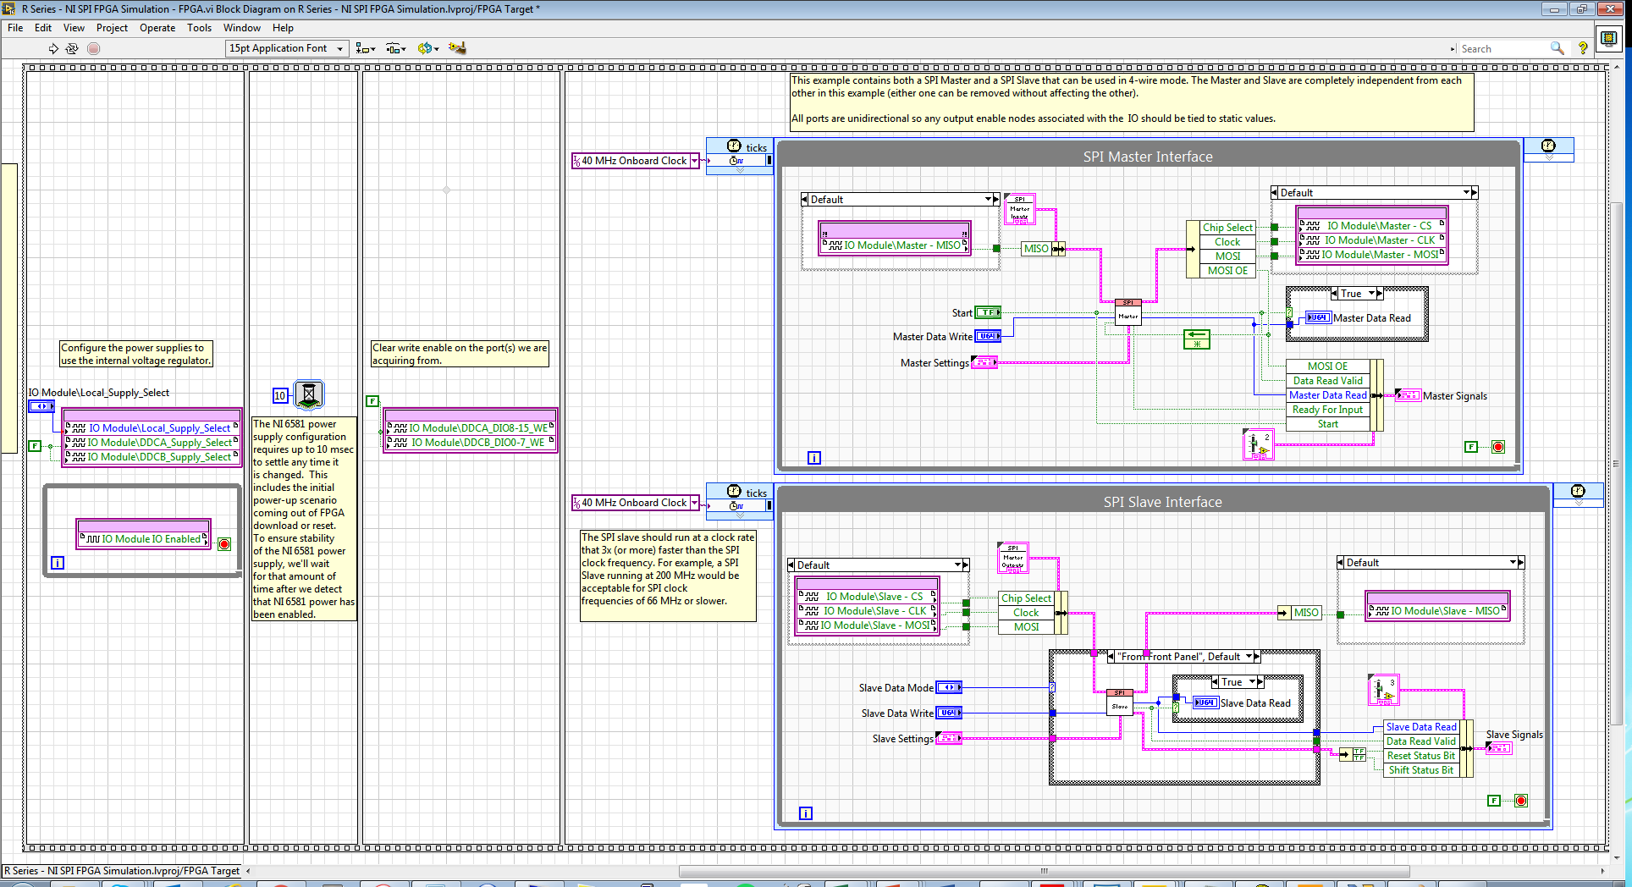Select the SPI Slave subVI node

click(x=1120, y=702)
